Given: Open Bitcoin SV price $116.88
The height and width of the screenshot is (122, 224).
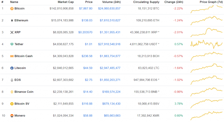Looking at the screenshot, I should click(87, 104).
